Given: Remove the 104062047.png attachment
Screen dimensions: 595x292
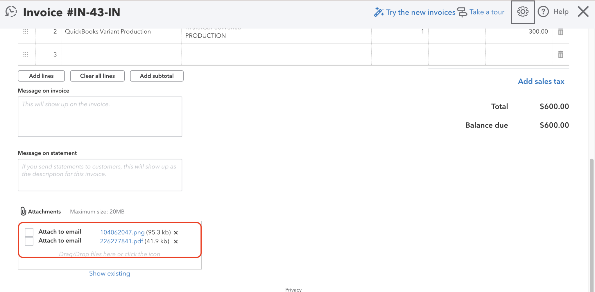Looking at the screenshot, I should [x=176, y=233].
